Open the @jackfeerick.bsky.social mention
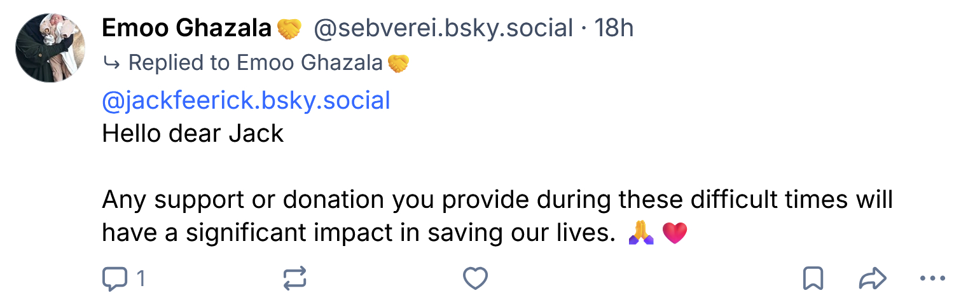Viewport: 954px width, 295px height. 246,100
